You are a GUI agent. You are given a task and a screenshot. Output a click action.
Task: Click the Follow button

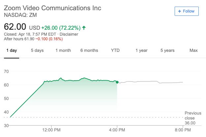point(187,11)
